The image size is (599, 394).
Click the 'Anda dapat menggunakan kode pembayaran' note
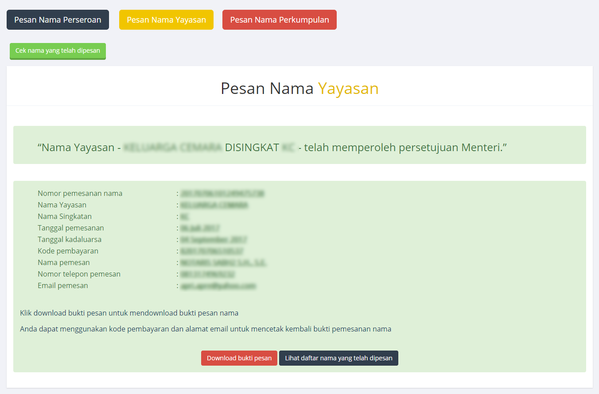pos(206,329)
